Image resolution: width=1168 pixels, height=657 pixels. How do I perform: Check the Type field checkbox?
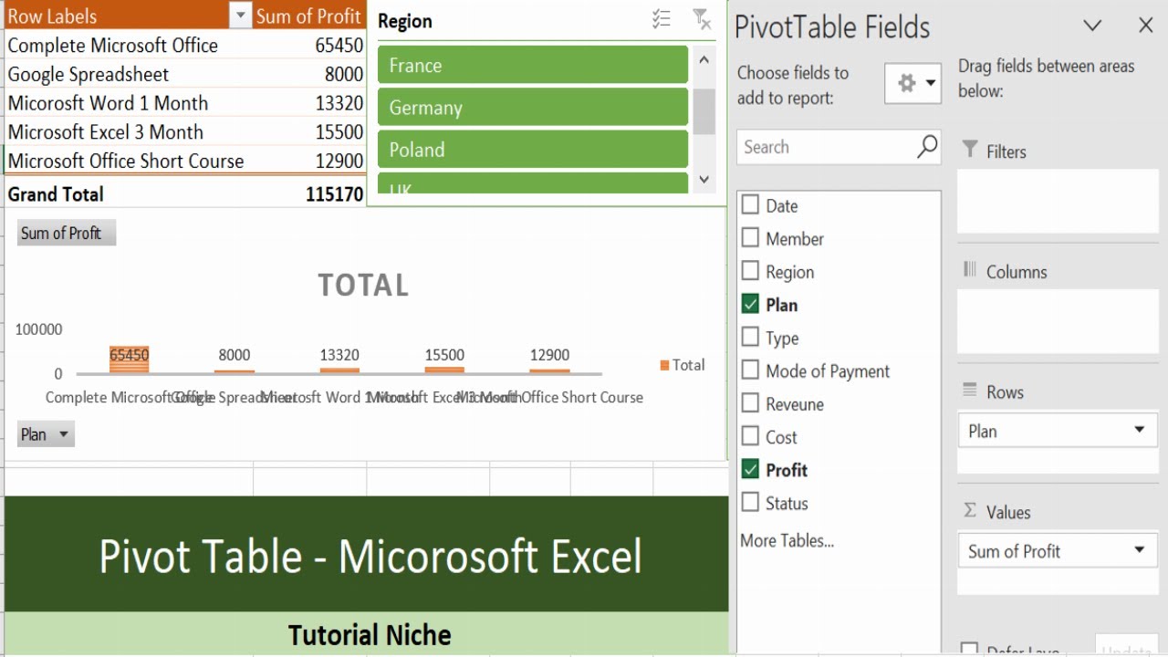tap(750, 337)
